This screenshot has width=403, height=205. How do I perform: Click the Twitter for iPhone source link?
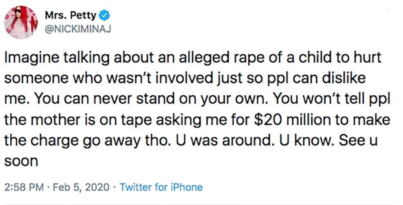pyautogui.click(x=161, y=187)
